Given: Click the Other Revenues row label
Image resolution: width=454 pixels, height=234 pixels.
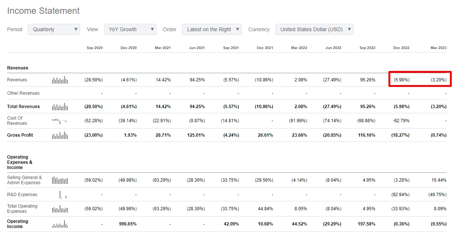Looking at the screenshot, I should click(x=23, y=93).
